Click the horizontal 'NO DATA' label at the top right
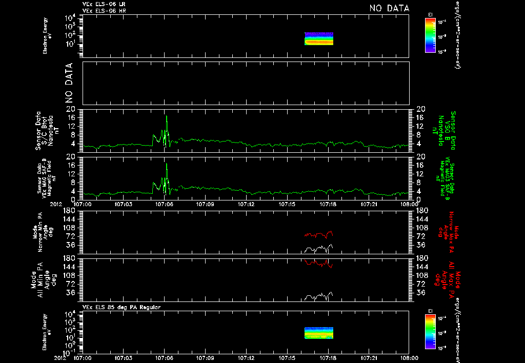This screenshot has width=525, height=363. pos(390,8)
